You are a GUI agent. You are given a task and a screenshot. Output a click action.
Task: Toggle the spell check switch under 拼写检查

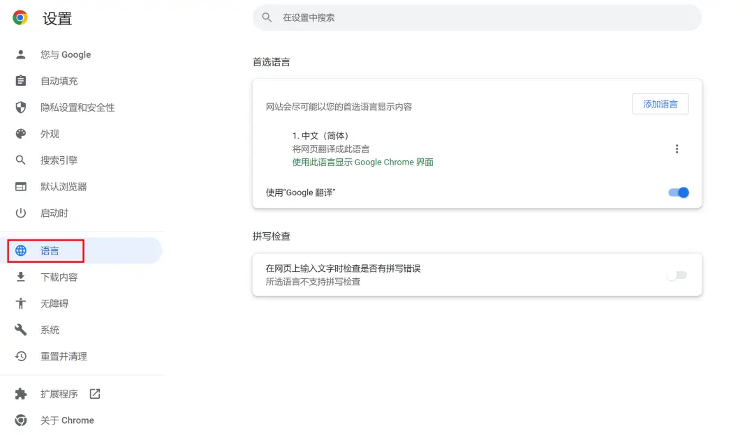[x=677, y=275]
